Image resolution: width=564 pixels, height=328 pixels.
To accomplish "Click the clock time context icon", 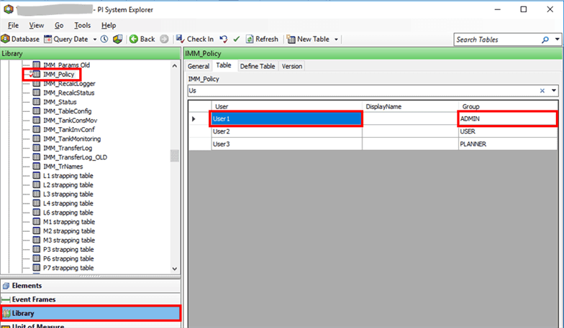I will (104, 39).
